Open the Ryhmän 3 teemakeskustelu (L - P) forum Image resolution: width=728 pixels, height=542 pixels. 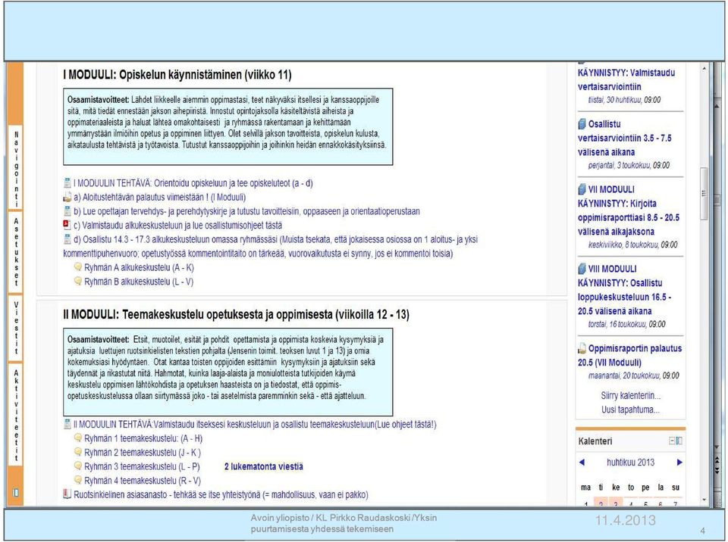pyautogui.click(x=142, y=466)
